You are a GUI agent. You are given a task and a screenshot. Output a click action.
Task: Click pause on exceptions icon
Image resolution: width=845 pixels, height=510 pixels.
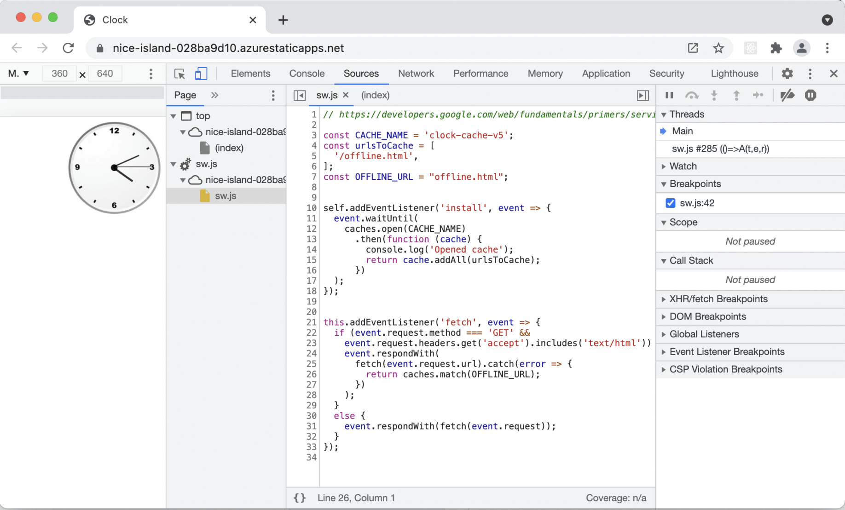coord(810,95)
